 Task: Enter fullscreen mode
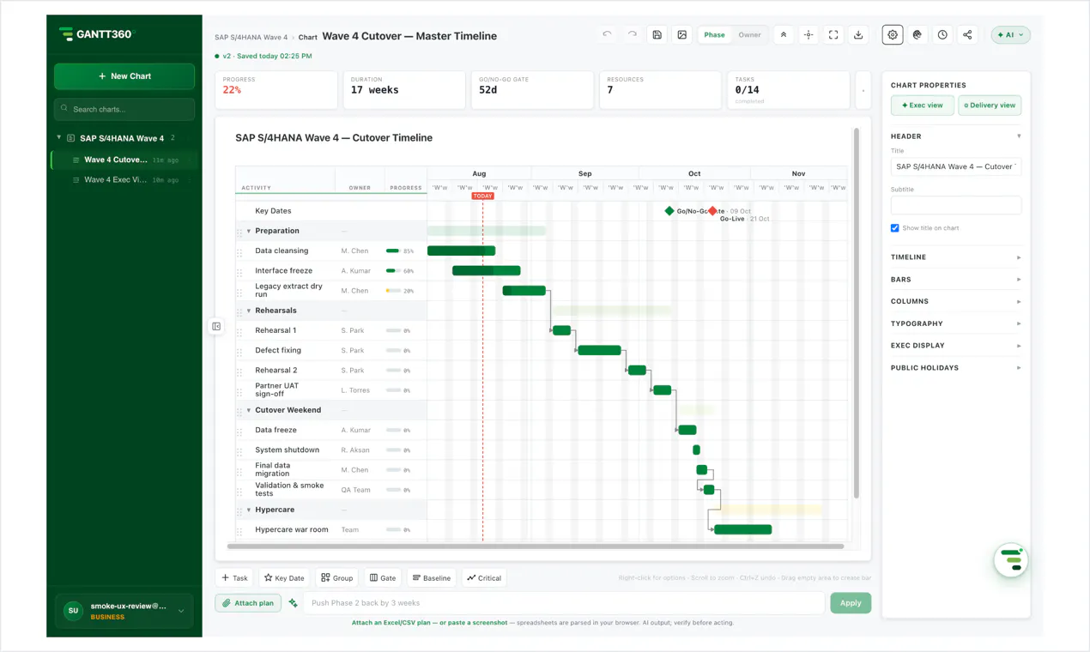coord(833,35)
